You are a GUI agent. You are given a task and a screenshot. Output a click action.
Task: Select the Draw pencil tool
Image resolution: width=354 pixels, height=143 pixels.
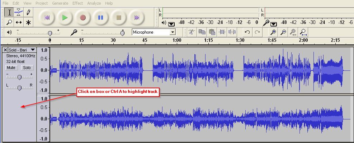[28, 13]
